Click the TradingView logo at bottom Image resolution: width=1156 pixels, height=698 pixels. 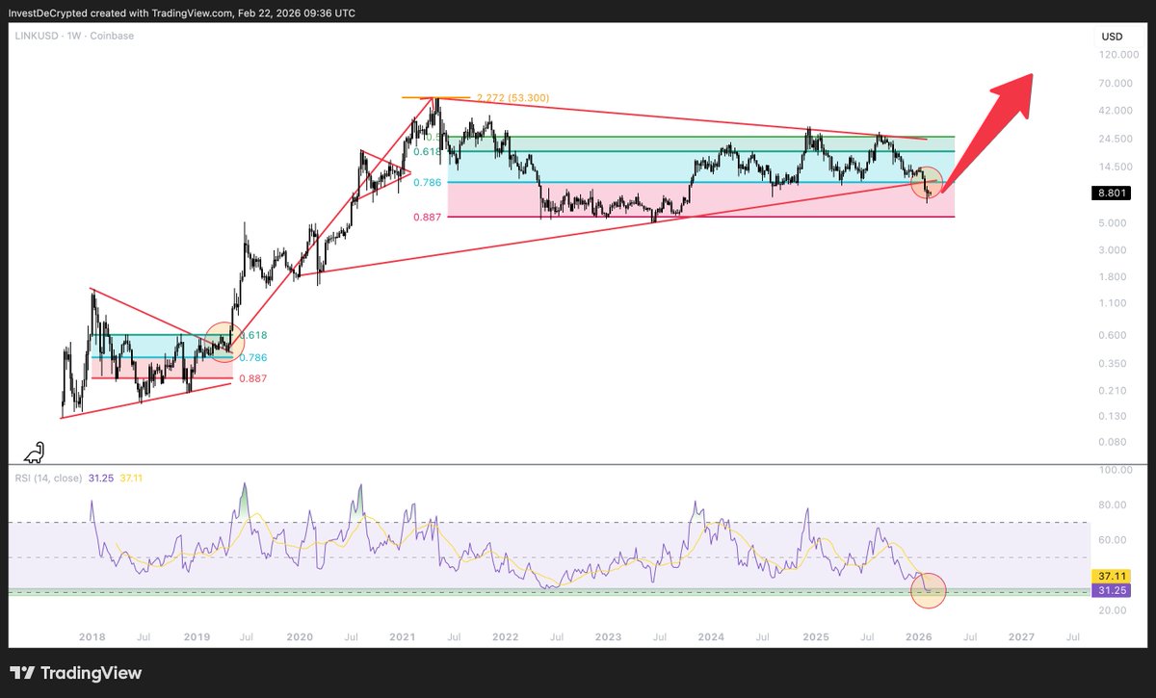pos(76,673)
